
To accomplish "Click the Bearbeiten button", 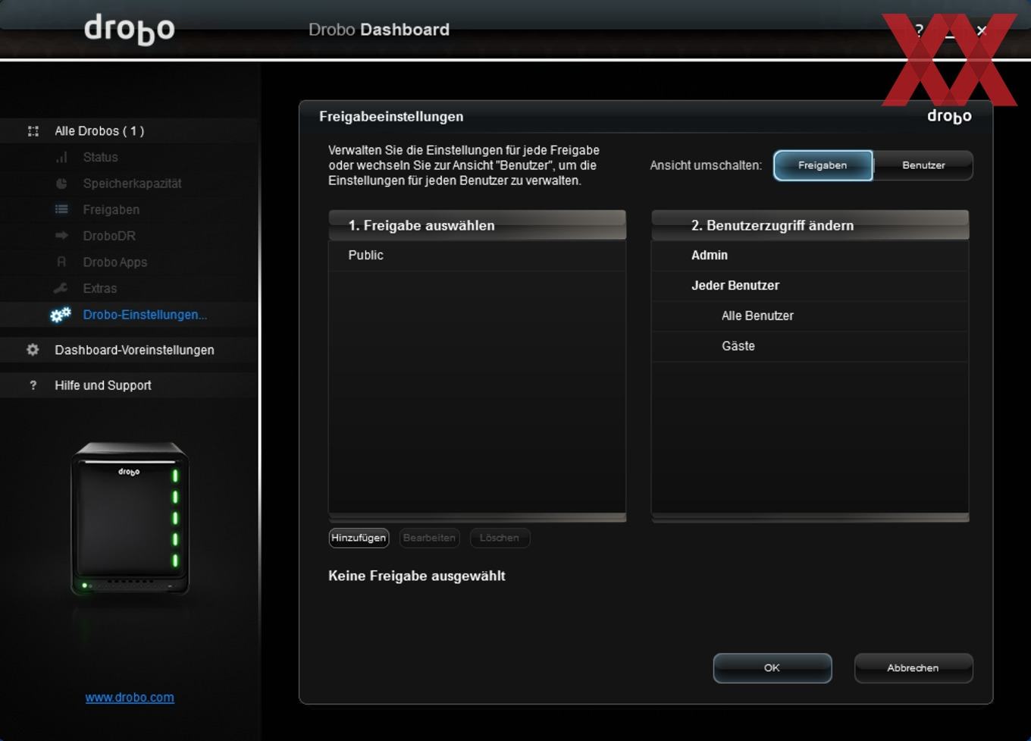I will click(x=429, y=538).
